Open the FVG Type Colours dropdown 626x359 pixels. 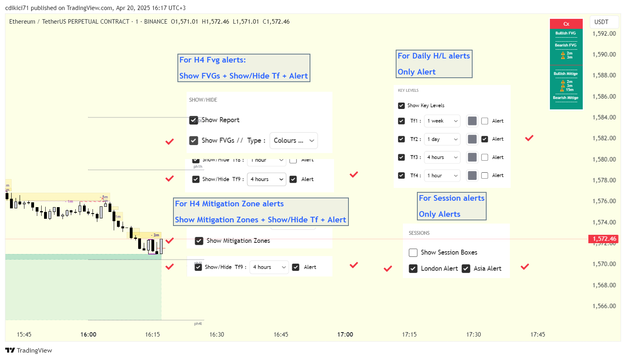pos(294,141)
